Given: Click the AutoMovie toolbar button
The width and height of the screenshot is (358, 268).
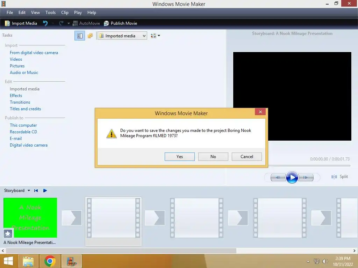Looking at the screenshot, I should 86,23.
